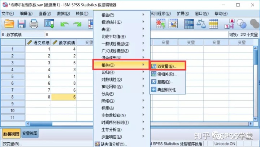Open the 转换(T) menu

coord(82,13)
